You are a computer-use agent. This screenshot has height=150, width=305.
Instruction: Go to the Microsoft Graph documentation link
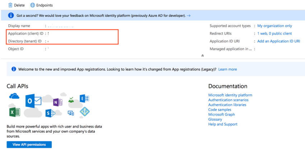pyautogui.click(x=221, y=114)
